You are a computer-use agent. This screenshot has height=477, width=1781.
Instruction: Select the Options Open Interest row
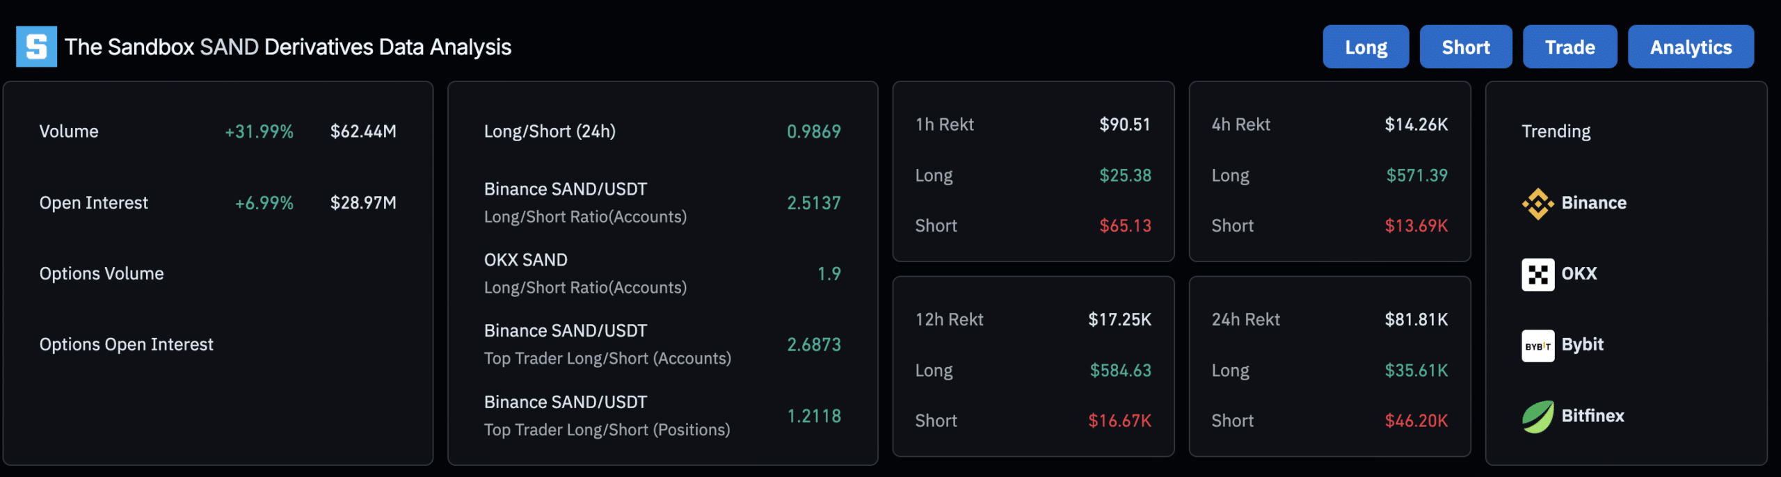pyautogui.click(x=218, y=344)
